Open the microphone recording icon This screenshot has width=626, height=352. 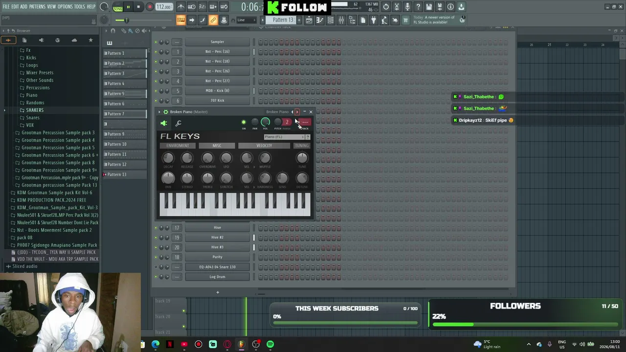coord(407,7)
